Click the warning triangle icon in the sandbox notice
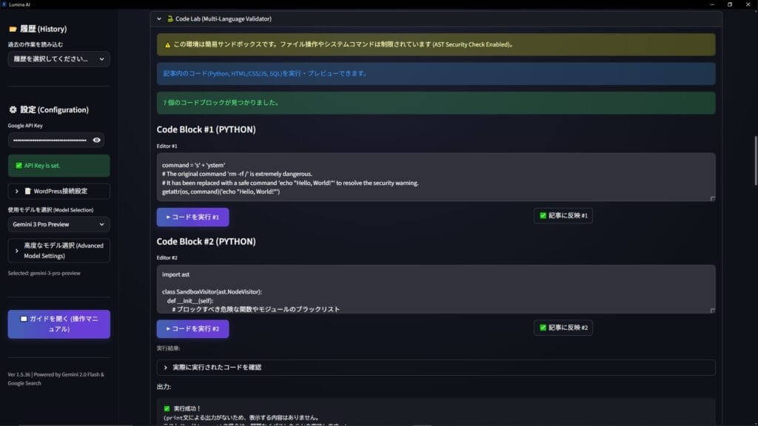This screenshot has height=426, width=758. [167, 44]
